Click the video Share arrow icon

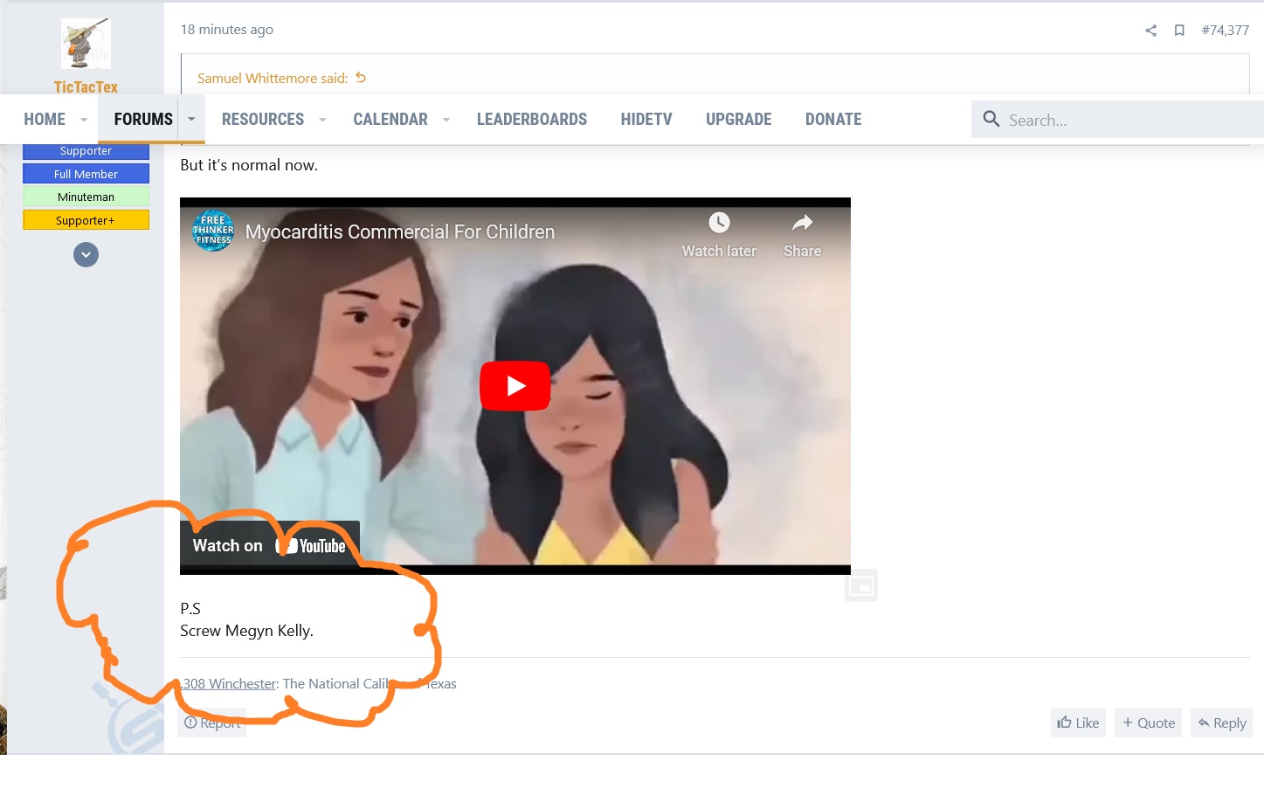(x=802, y=223)
